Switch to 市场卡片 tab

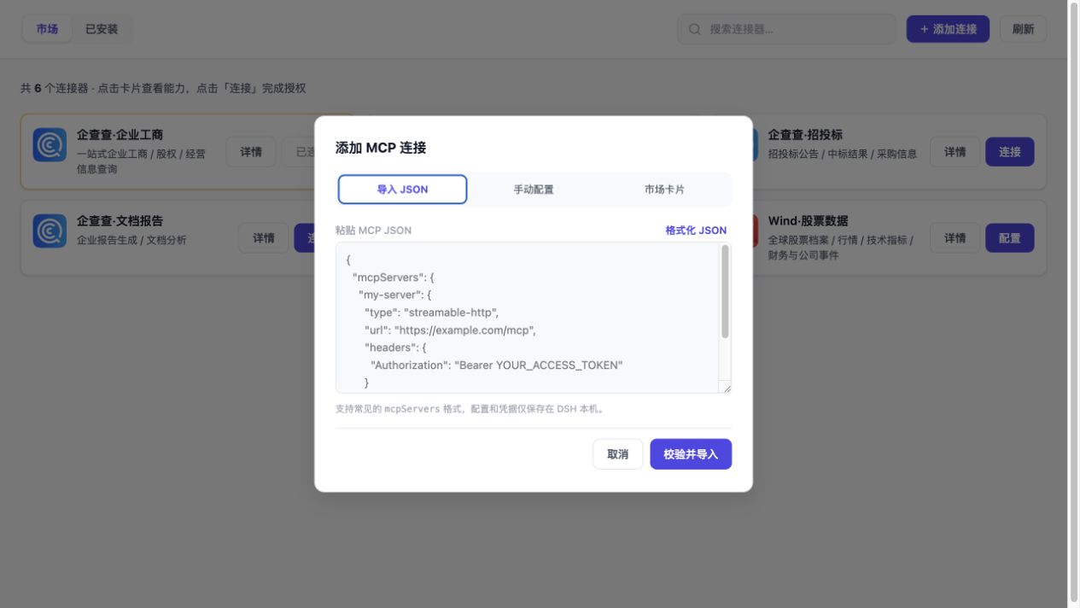664,190
